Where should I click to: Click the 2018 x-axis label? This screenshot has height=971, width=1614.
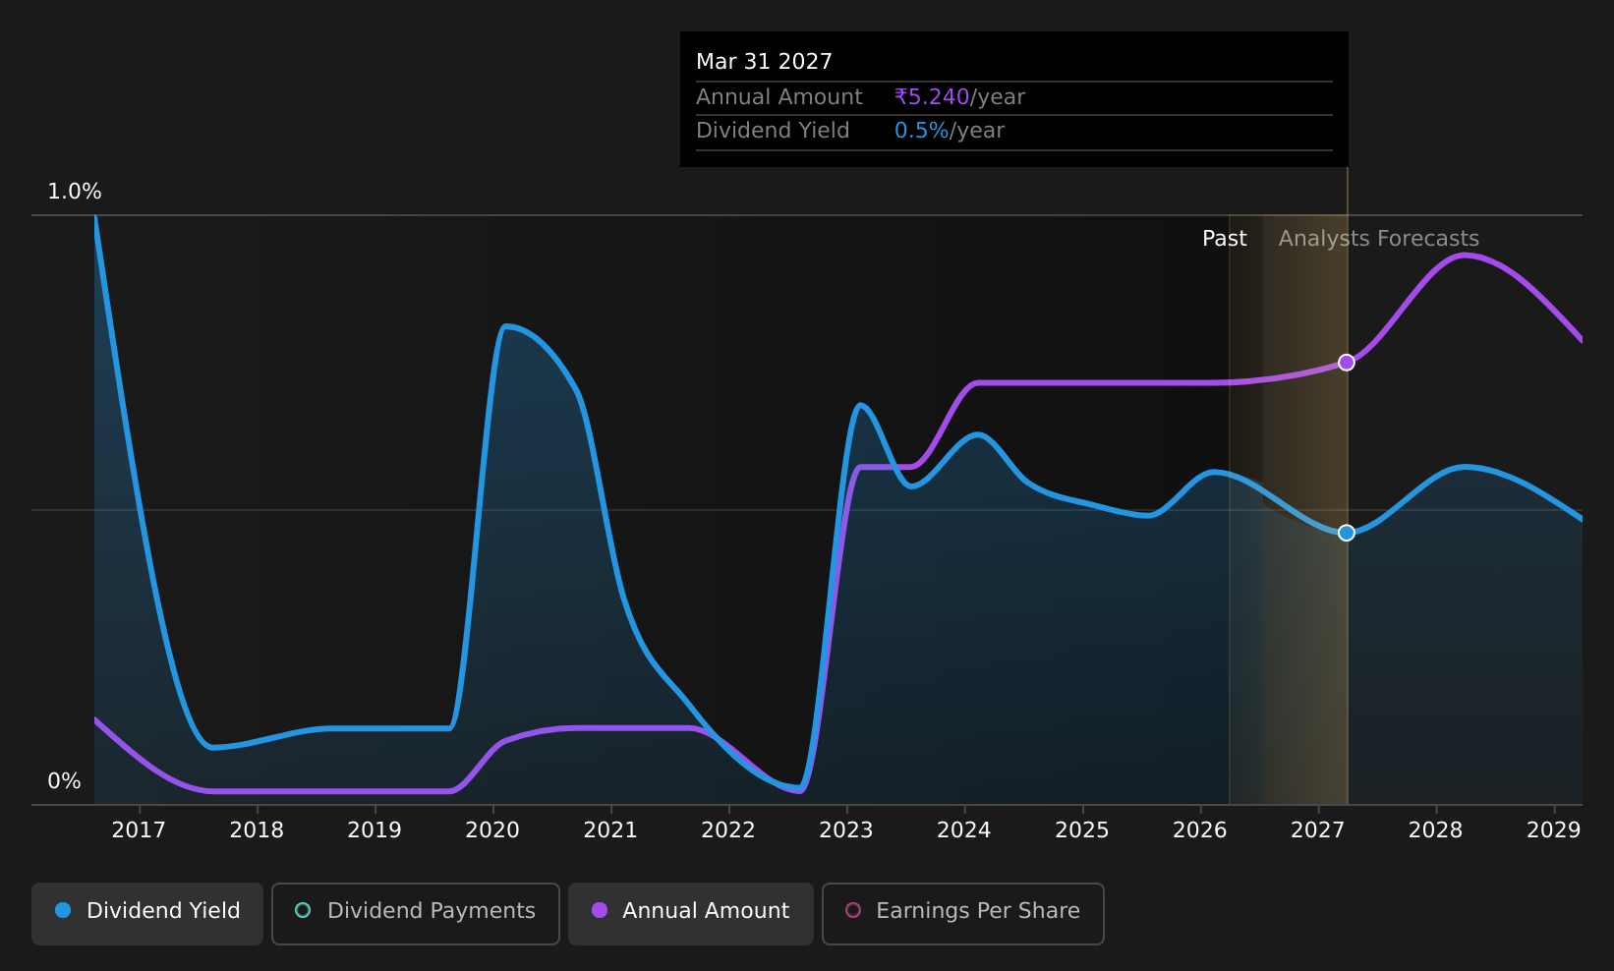pos(257,830)
